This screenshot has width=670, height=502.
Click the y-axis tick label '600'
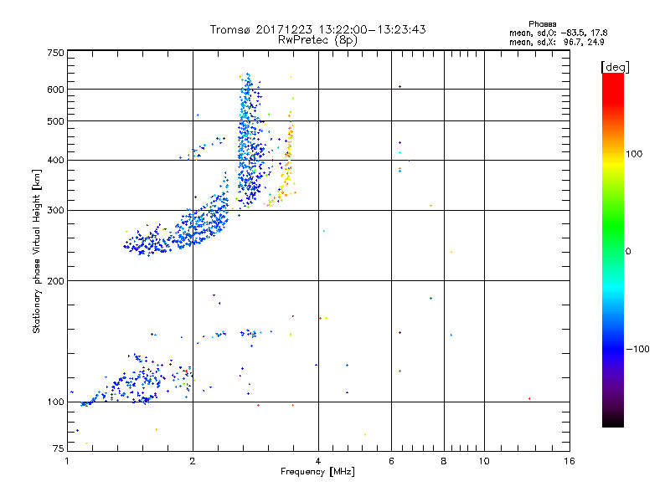pos(55,90)
